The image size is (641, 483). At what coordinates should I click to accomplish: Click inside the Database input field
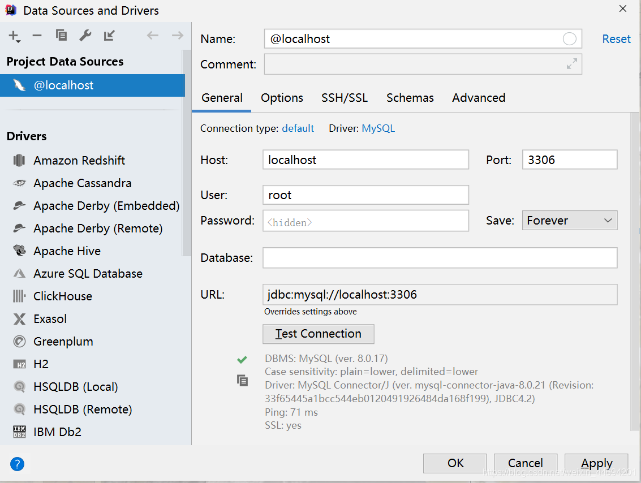396,257
